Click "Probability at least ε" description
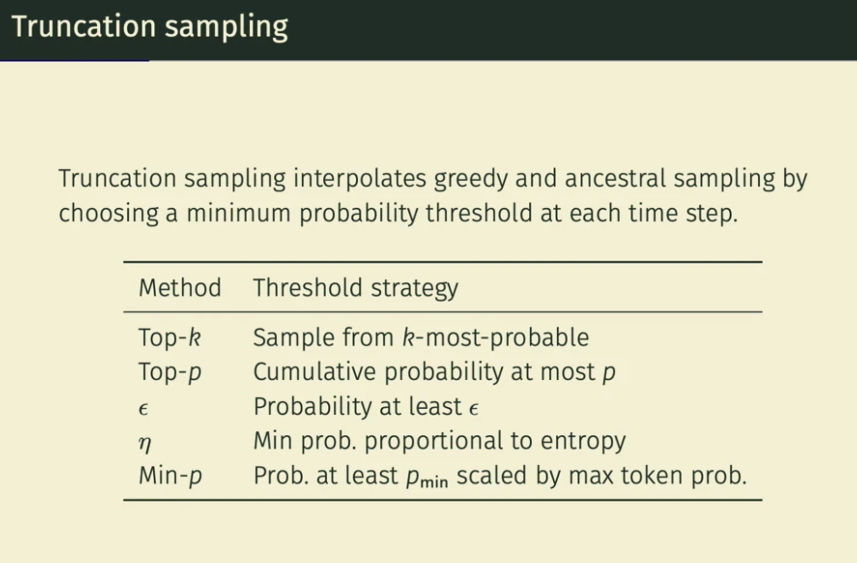Screen dimensions: 857x563 pos(366,406)
